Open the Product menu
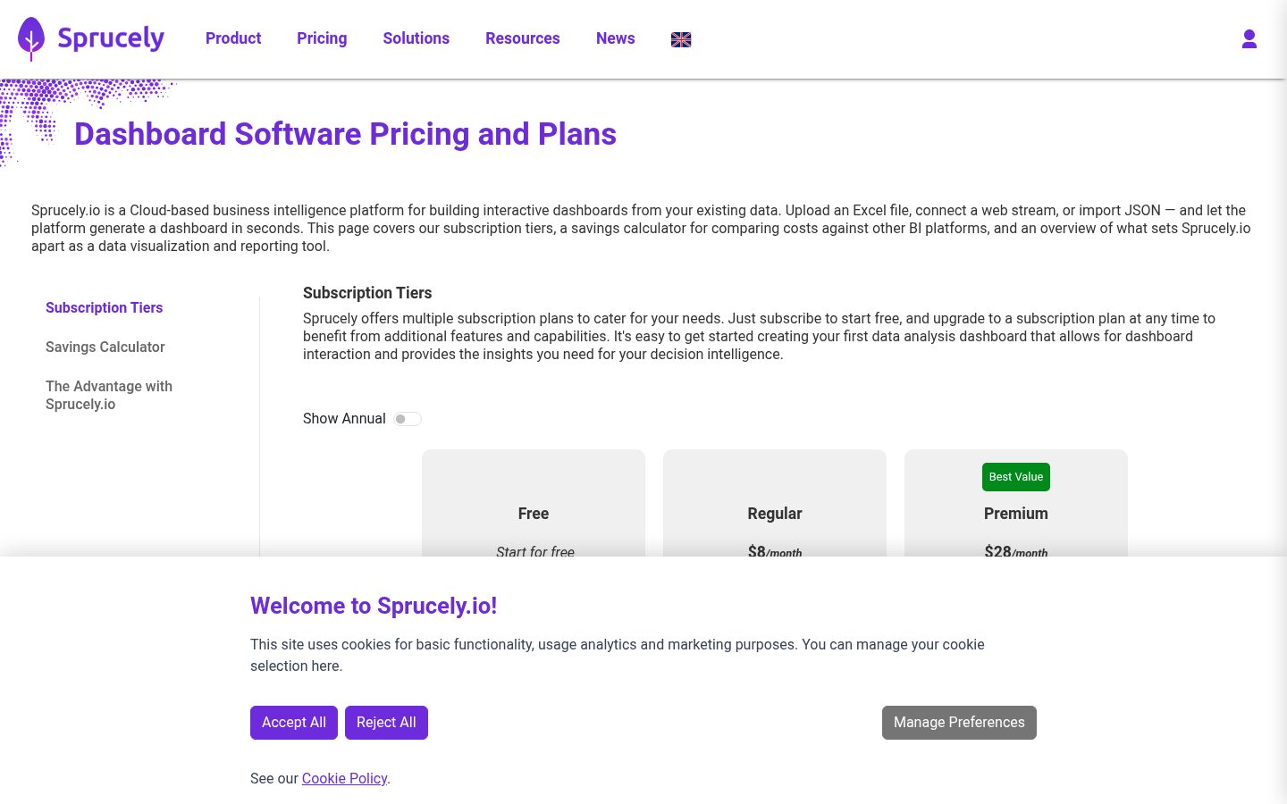1287x804 pixels. [233, 38]
